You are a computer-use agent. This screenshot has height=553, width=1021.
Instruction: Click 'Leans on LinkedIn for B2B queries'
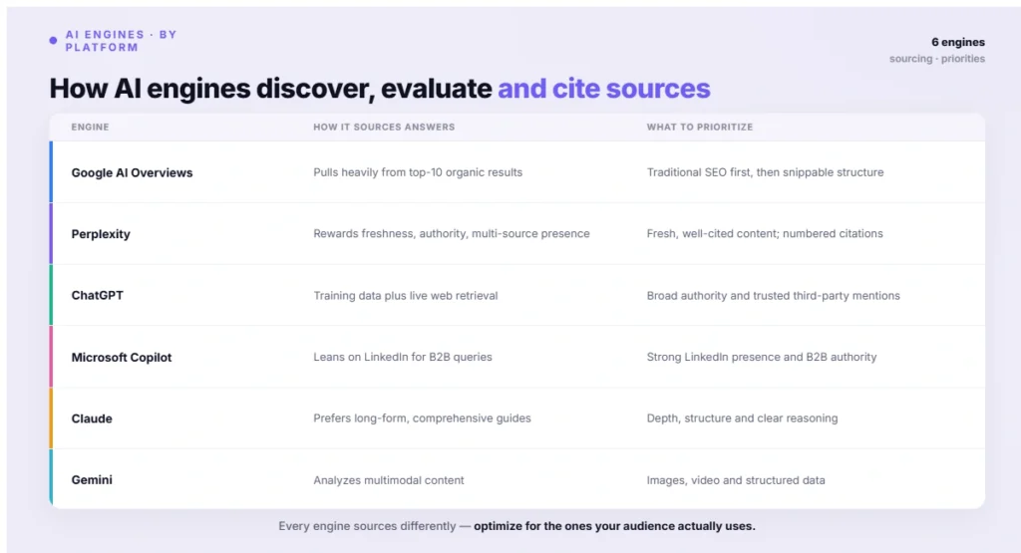(x=403, y=357)
